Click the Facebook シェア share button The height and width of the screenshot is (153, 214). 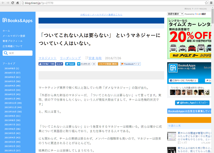[x=60, y=64]
